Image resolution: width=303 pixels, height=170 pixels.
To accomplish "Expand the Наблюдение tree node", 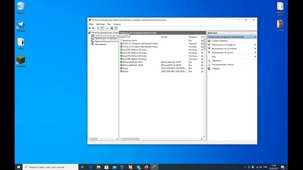I will 89,44.
